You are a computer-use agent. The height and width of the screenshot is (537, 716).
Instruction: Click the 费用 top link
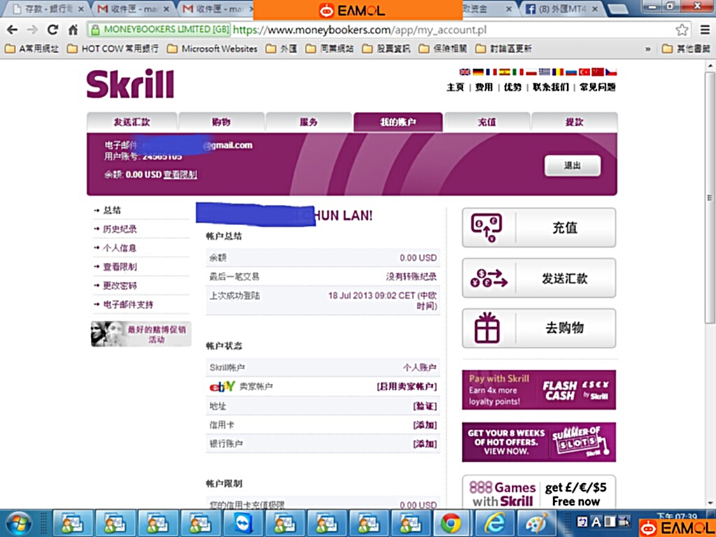pyautogui.click(x=484, y=87)
